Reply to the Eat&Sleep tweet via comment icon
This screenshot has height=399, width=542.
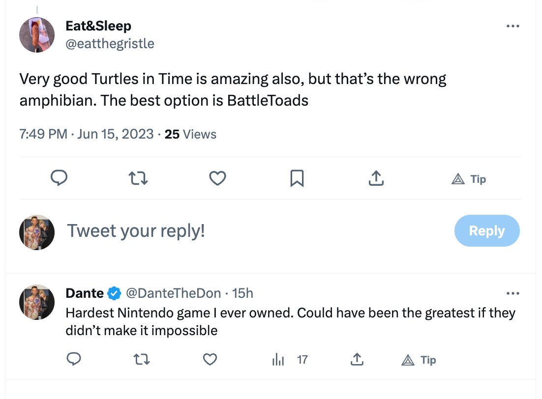point(59,178)
